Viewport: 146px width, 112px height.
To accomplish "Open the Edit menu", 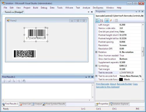I will click(x=12, y=8).
